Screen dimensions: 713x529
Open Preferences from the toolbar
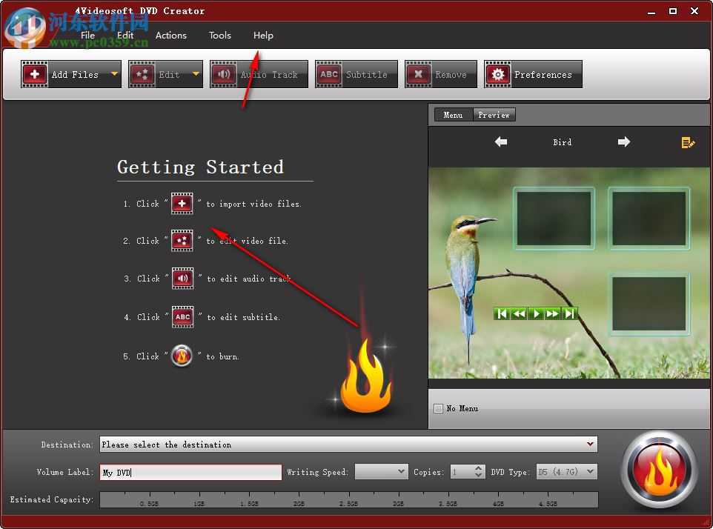[498, 74]
